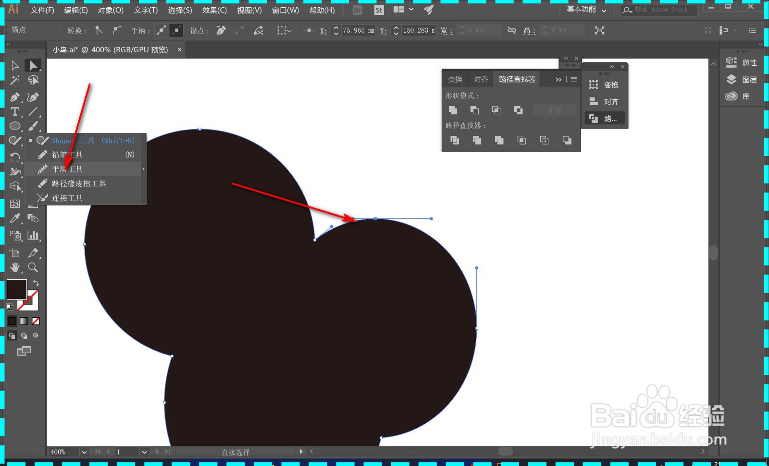Image resolution: width=769 pixels, height=466 pixels.
Task: Toggle show handles for multiple anchors
Action: click(x=161, y=30)
